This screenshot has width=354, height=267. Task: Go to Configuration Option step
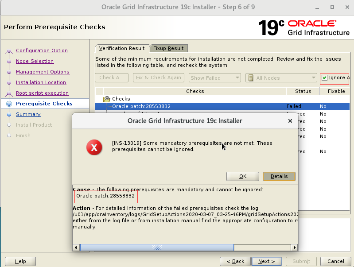coord(42,50)
